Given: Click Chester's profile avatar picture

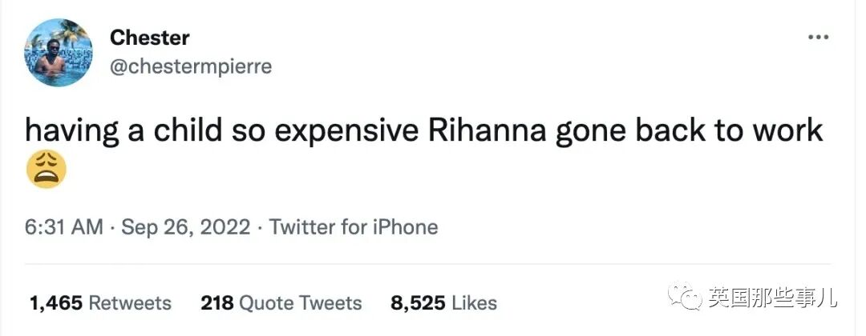Looking at the screenshot, I should pos(59,53).
